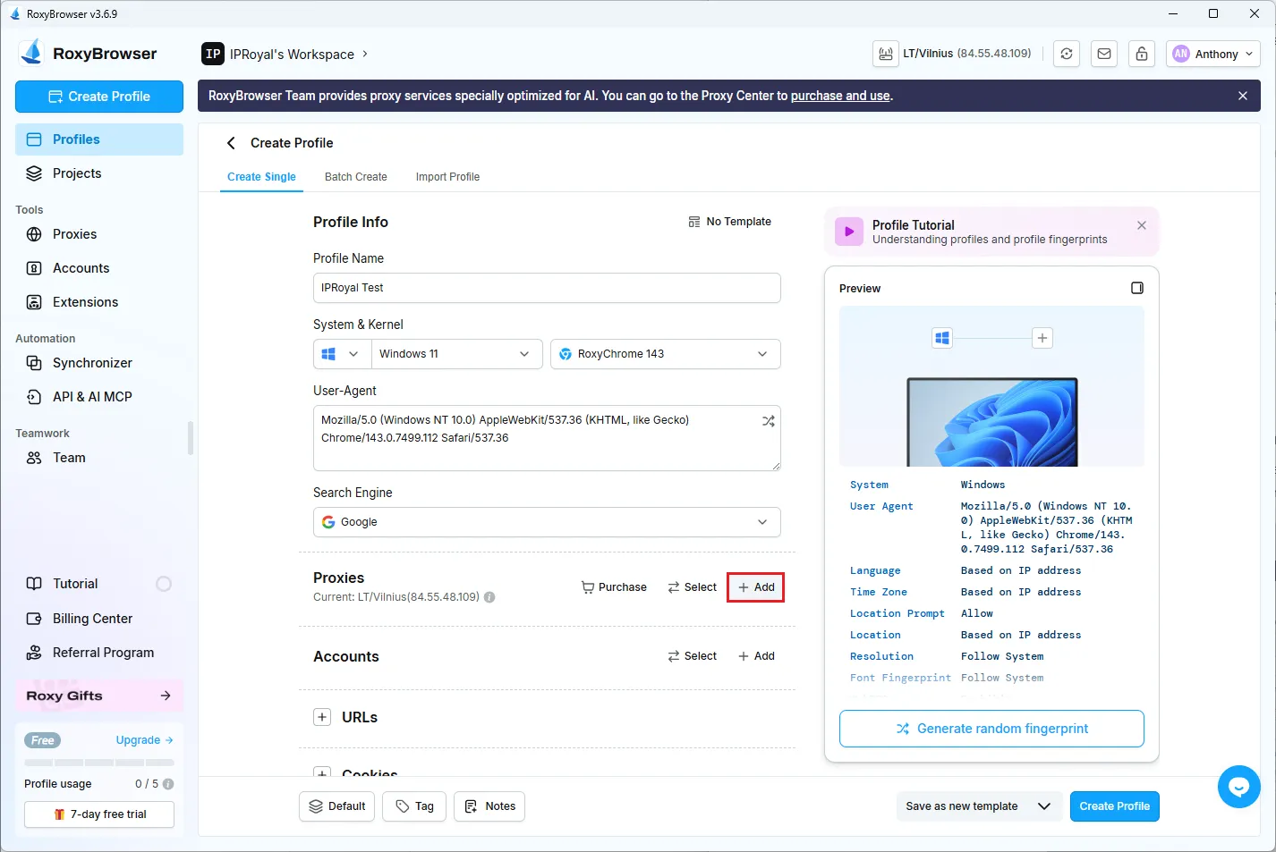The height and width of the screenshot is (852, 1276).
Task: Click the preview panel expand icon
Action: click(1136, 288)
